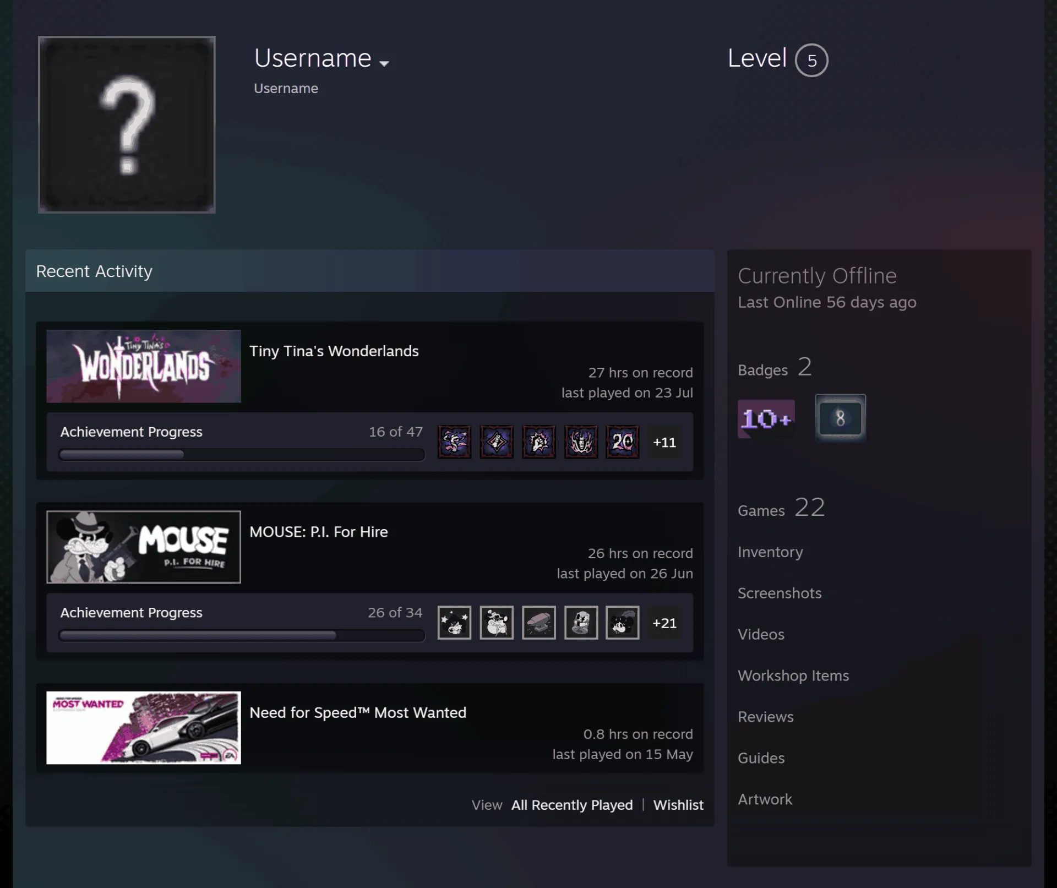Click Need for Speed Most Wanted banner image
The image size is (1057, 888).
pyautogui.click(x=144, y=728)
